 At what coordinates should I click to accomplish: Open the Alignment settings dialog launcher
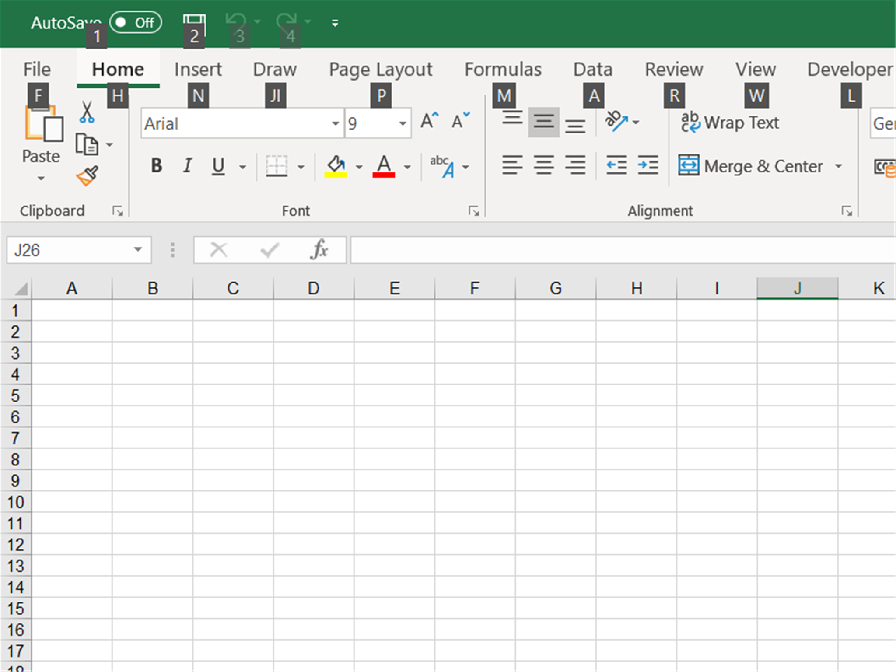pyautogui.click(x=847, y=211)
